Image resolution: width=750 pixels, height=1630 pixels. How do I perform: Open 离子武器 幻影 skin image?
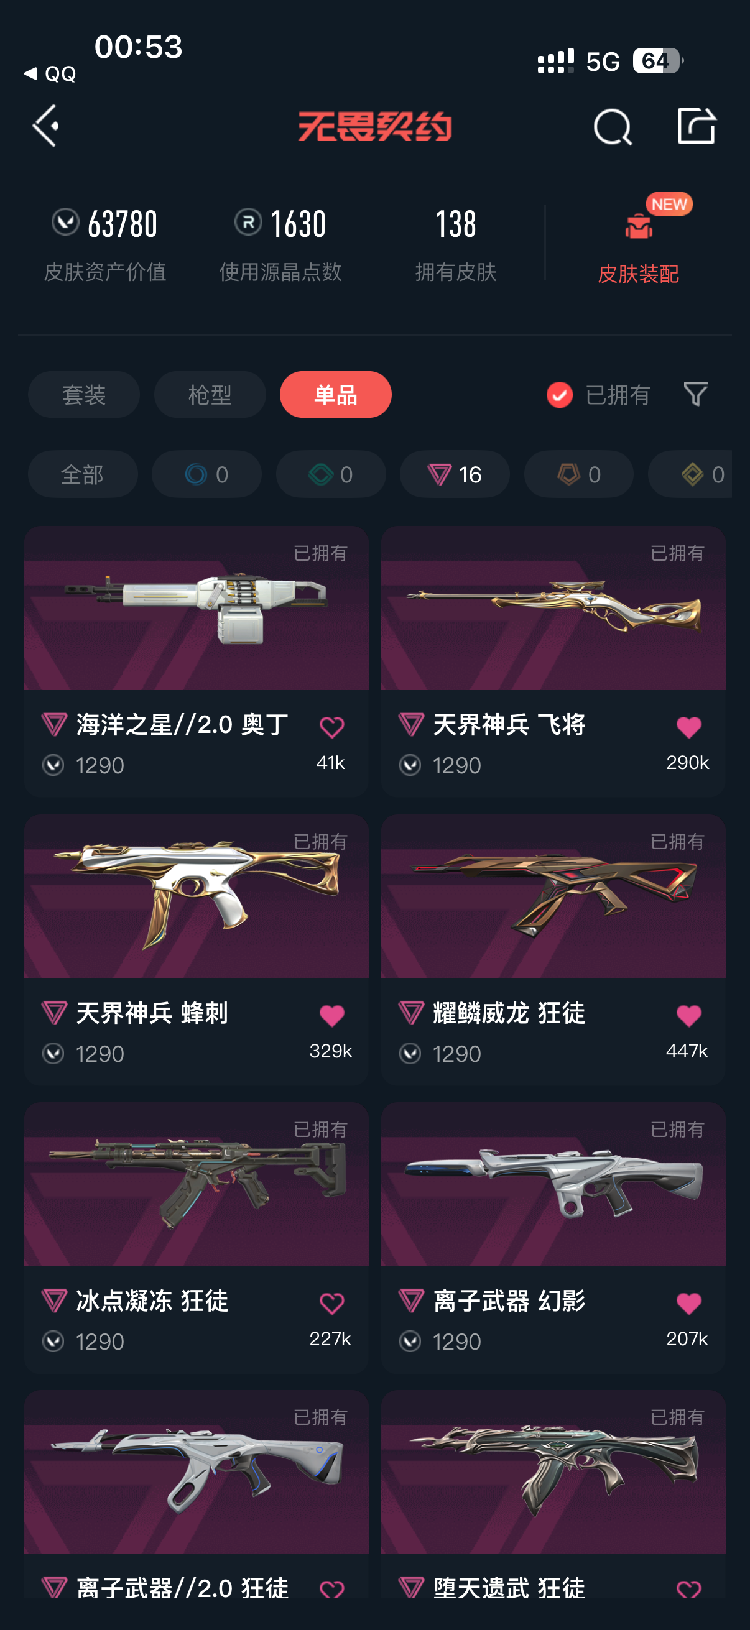coord(553,1184)
